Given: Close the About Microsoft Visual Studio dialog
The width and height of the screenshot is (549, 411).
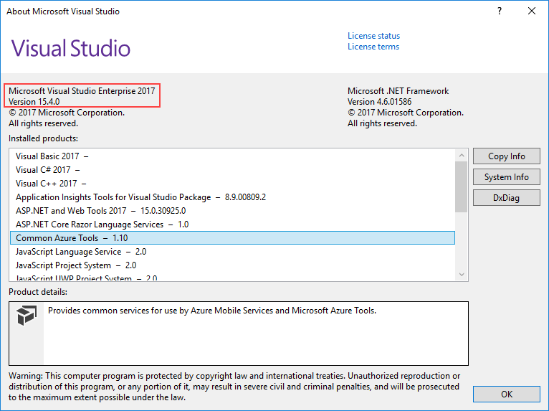Looking at the screenshot, I should click(532, 11).
